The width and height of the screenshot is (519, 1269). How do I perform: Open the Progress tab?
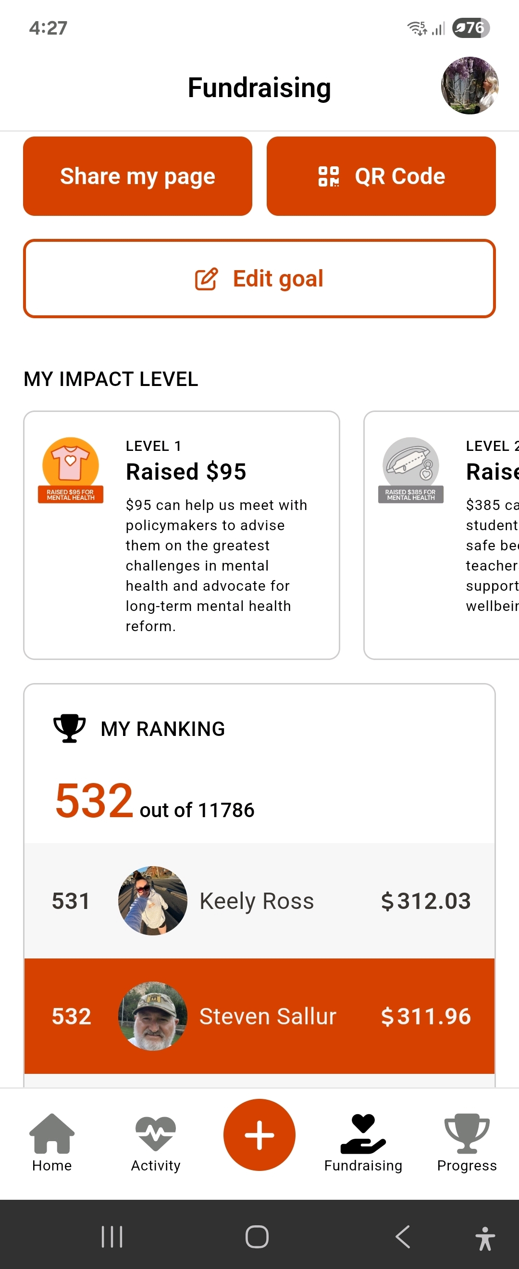[x=466, y=1143]
